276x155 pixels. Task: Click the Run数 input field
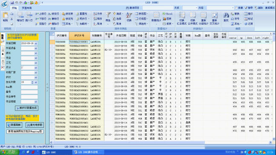pyautogui.click(x=29, y=87)
